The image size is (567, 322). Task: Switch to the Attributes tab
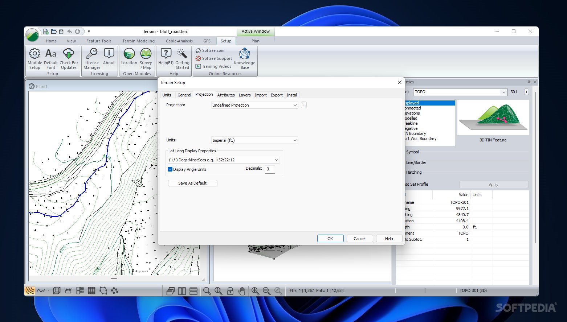(x=226, y=95)
